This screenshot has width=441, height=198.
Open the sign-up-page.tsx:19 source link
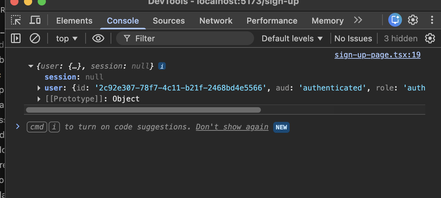tap(377, 55)
